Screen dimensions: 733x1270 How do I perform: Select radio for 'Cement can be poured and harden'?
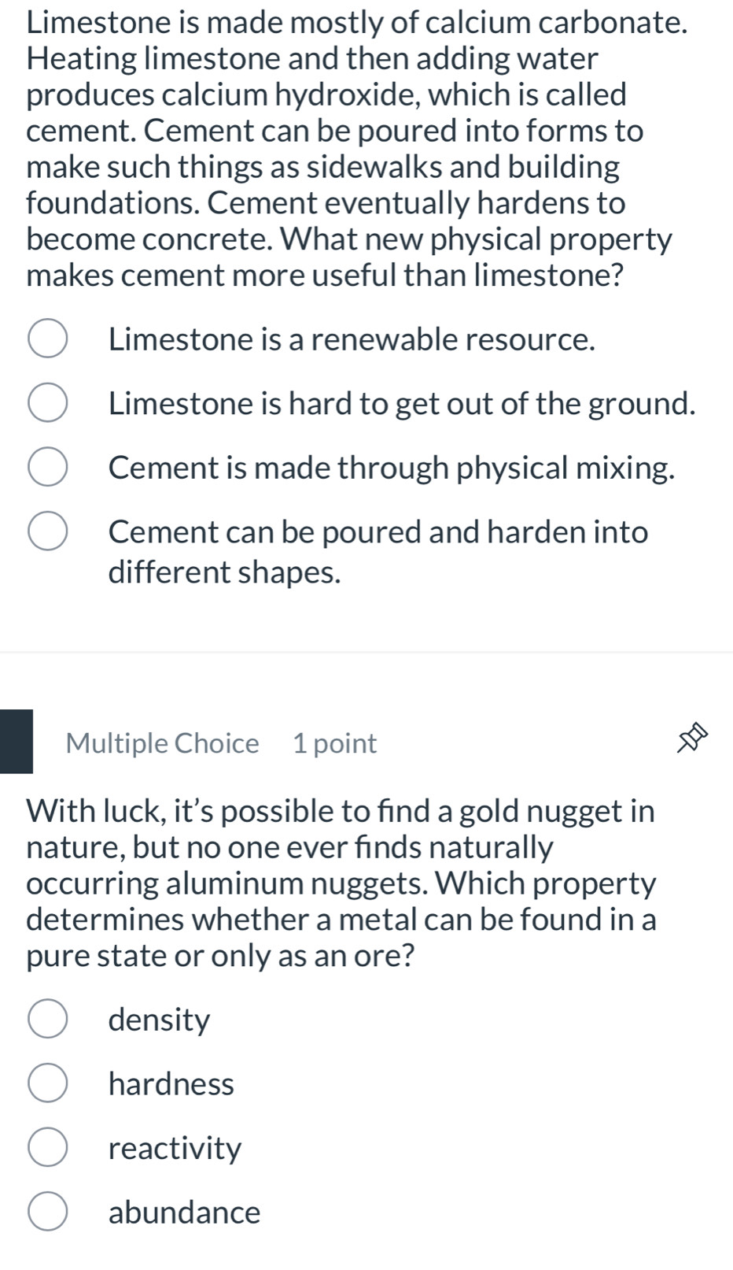click(47, 531)
